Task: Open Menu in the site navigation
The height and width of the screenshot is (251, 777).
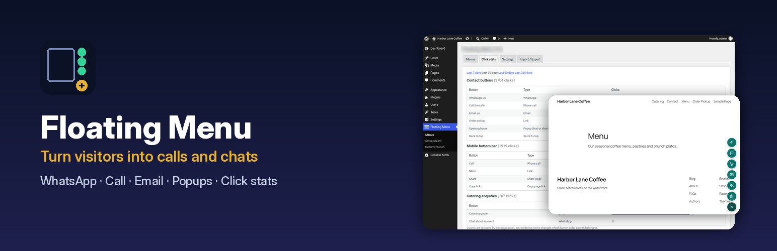Action: [x=685, y=101]
